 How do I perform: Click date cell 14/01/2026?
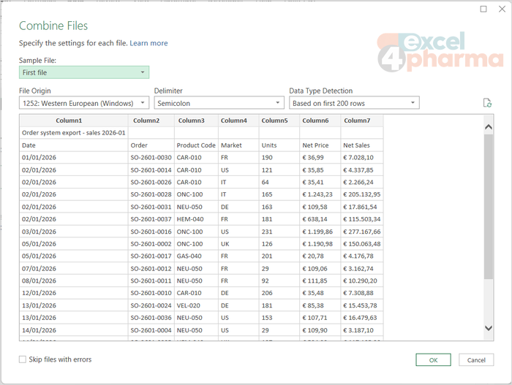tap(74, 330)
